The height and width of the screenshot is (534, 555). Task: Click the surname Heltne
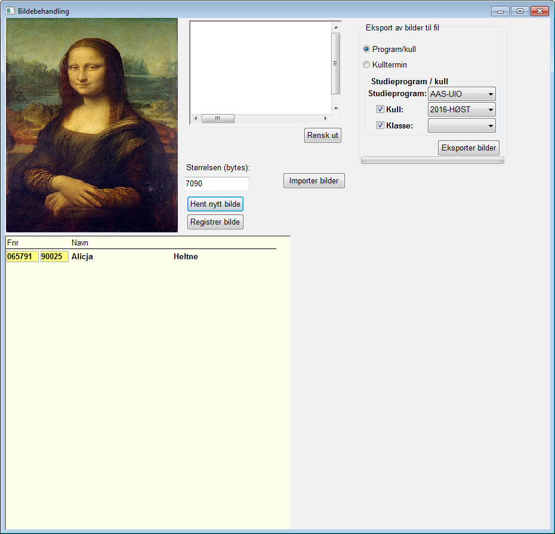186,256
